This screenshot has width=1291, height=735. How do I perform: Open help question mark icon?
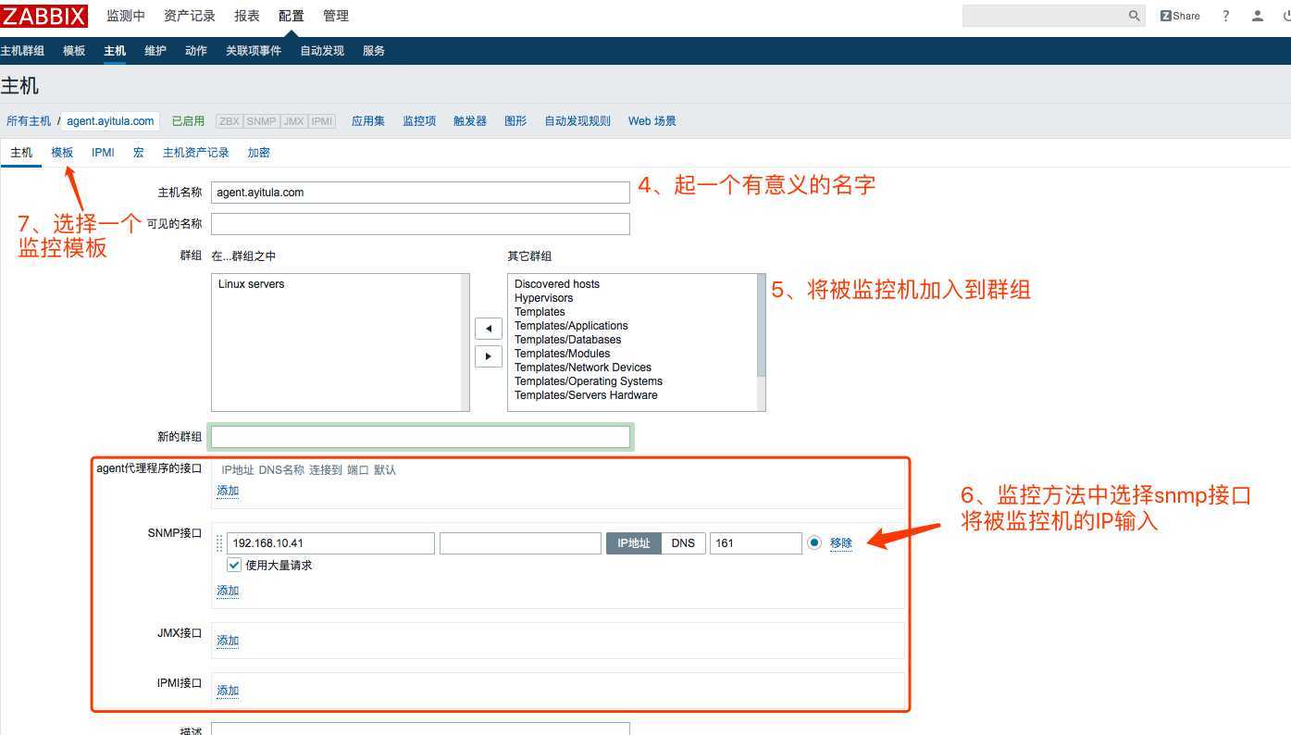tap(1226, 16)
